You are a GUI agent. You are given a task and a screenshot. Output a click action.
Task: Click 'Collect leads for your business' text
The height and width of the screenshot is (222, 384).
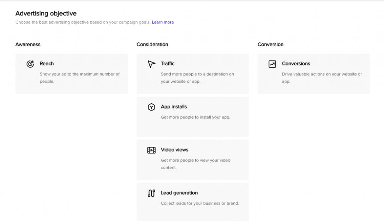(x=200, y=203)
